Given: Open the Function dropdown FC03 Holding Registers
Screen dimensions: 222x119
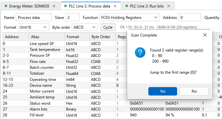Looking at the screenshot, I should point(129,18).
